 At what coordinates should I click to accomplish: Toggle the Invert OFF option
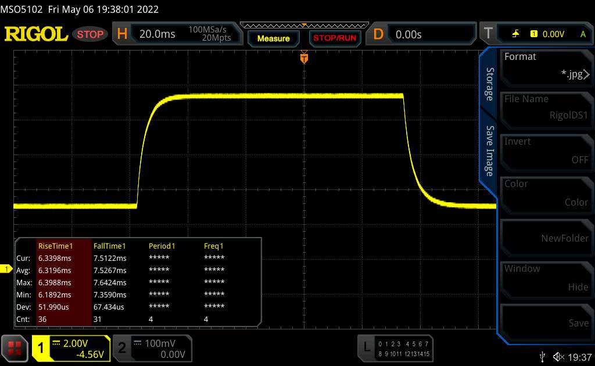click(546, 152)
